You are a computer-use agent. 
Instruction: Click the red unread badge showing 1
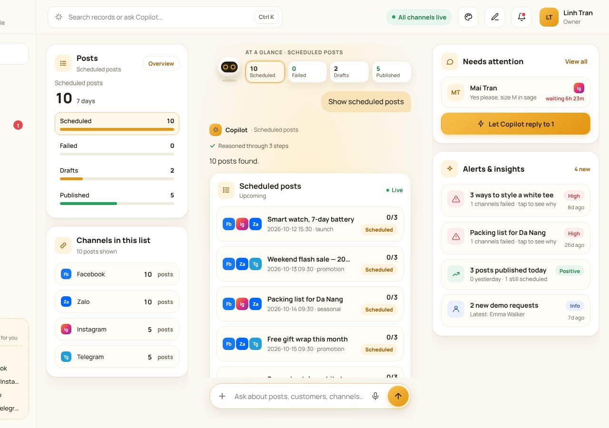pyautogui.click(x=18, y=126)
